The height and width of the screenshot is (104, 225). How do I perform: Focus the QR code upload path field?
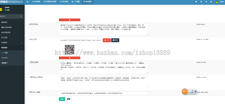[80, 40]
